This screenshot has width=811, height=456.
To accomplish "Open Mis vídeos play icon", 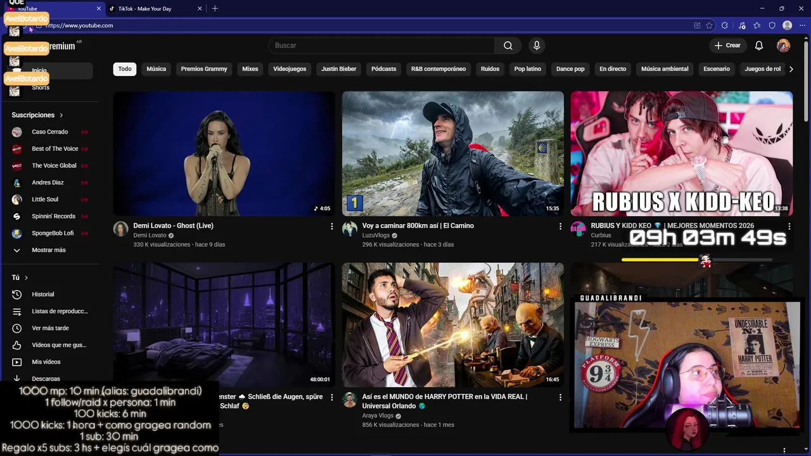I will (17, 362).
